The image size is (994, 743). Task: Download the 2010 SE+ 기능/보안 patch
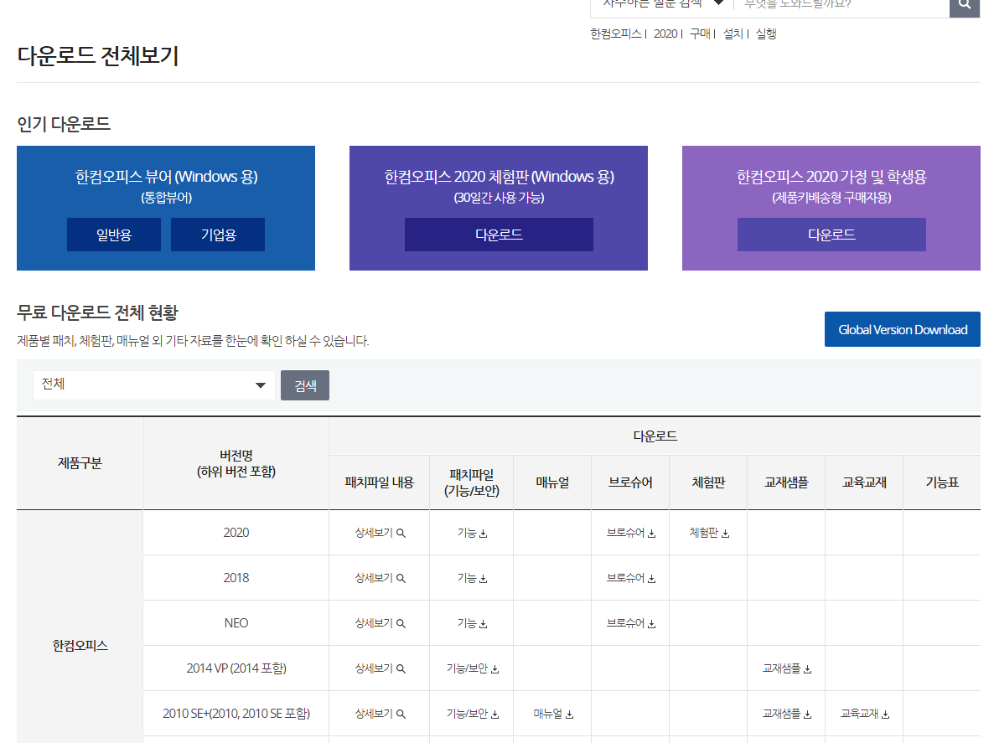click(473, 714)
